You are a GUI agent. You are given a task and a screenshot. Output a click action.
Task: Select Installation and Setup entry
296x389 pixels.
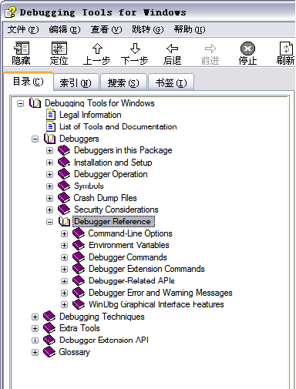pyautogui.click(x=113, y=163)
